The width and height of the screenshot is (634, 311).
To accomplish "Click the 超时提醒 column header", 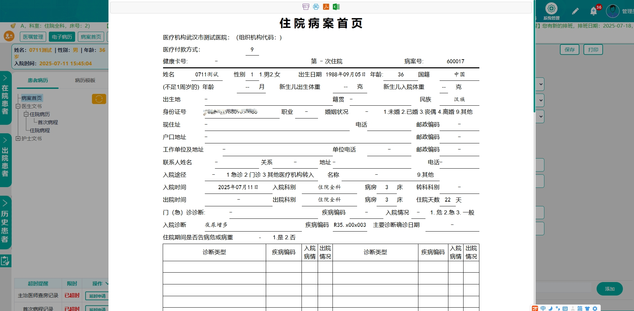I will click(38, 283).
